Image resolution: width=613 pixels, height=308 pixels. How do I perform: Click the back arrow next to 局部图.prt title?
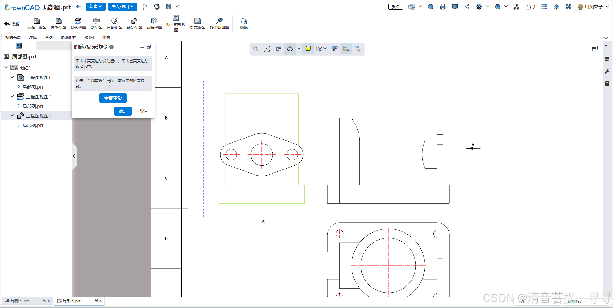tap(79, 7)
